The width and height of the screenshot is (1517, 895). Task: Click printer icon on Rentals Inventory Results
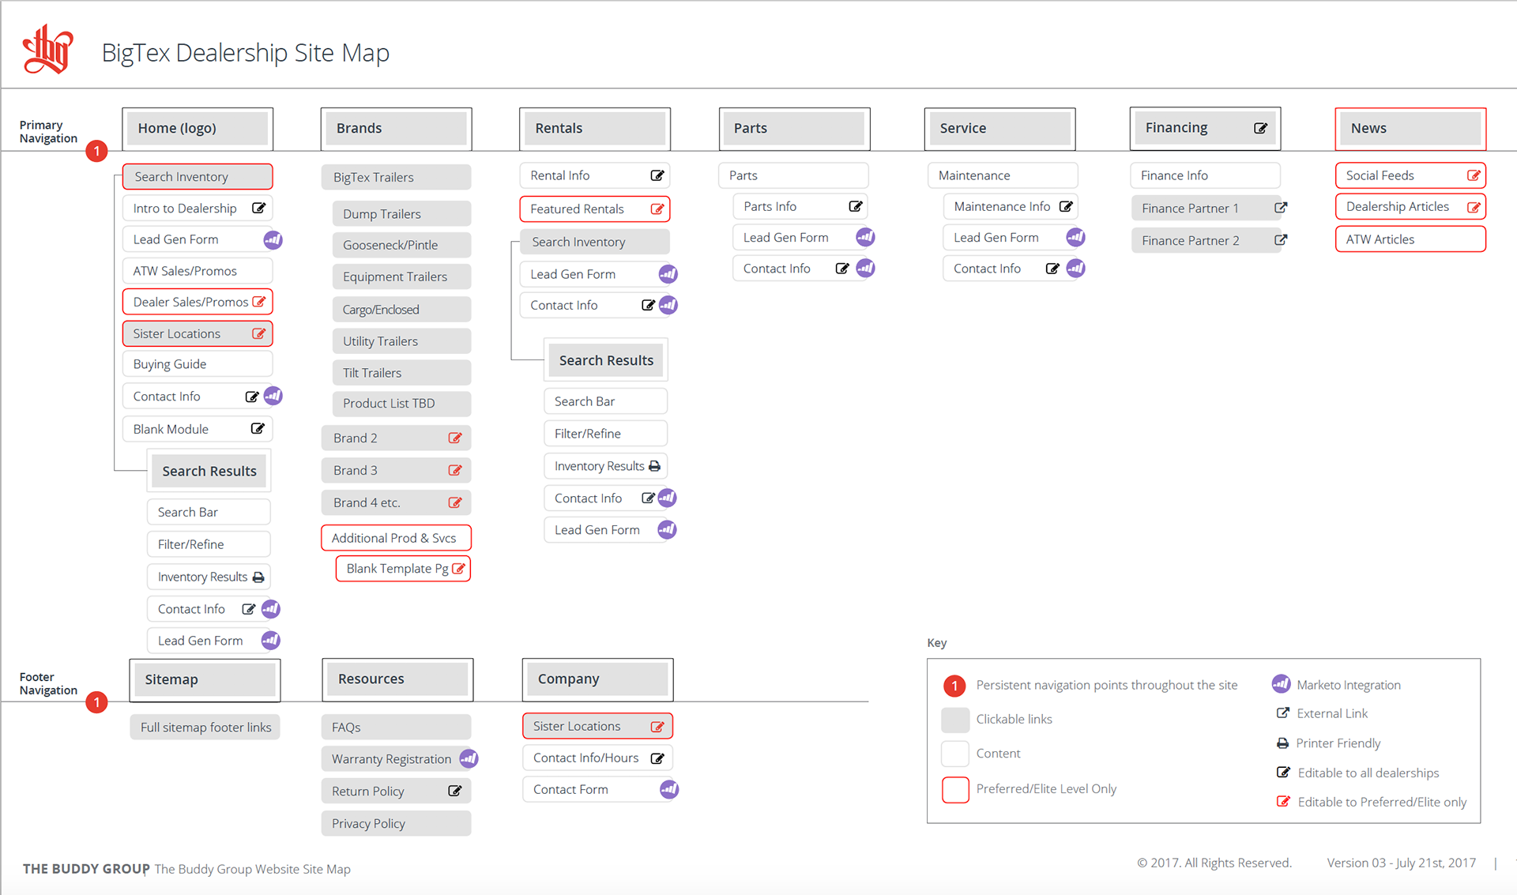[x=654, y=466]
